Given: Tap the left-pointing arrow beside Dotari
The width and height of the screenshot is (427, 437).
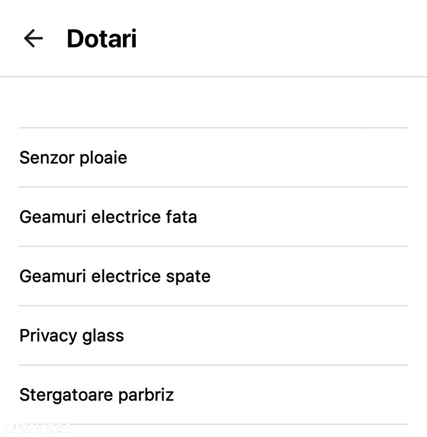Looking at the screenshot, I should 33,38.
